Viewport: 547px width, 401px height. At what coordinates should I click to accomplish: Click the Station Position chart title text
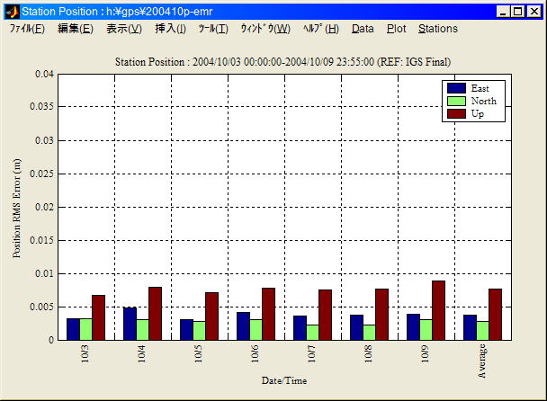tap(283, 61)
